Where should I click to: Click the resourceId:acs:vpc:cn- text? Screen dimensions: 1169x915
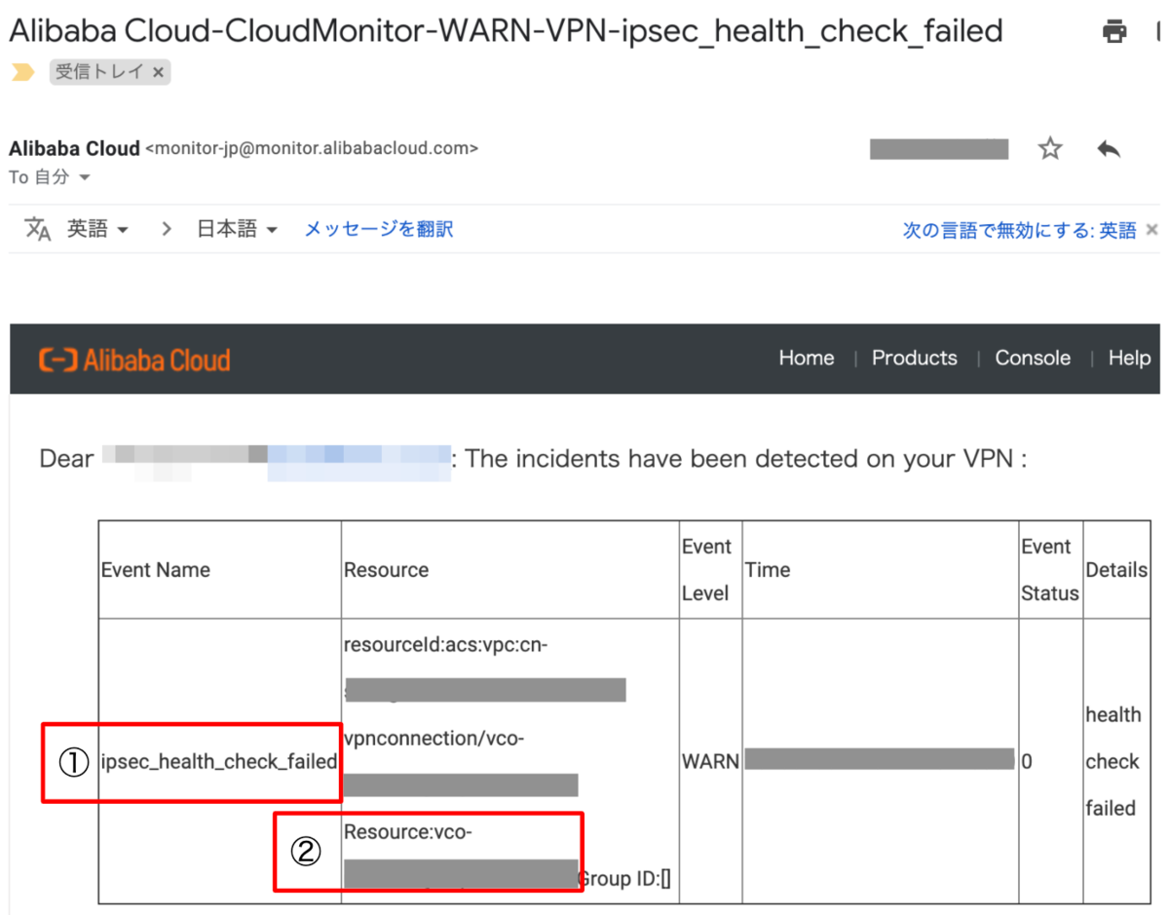[x=446, y=645]
